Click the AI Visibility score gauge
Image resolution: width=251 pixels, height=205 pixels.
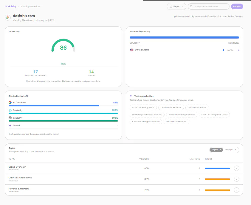[63, 45]
